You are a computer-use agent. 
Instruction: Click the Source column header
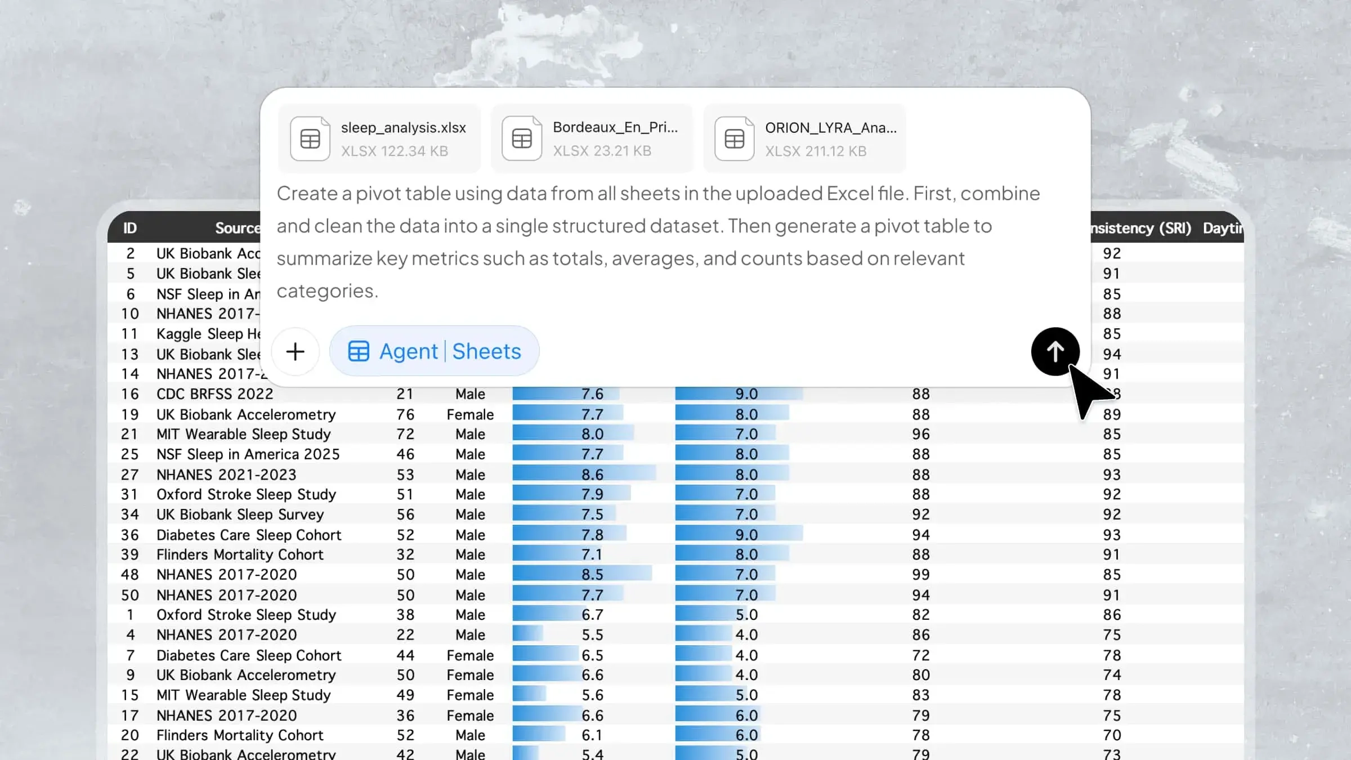(238, 228)
